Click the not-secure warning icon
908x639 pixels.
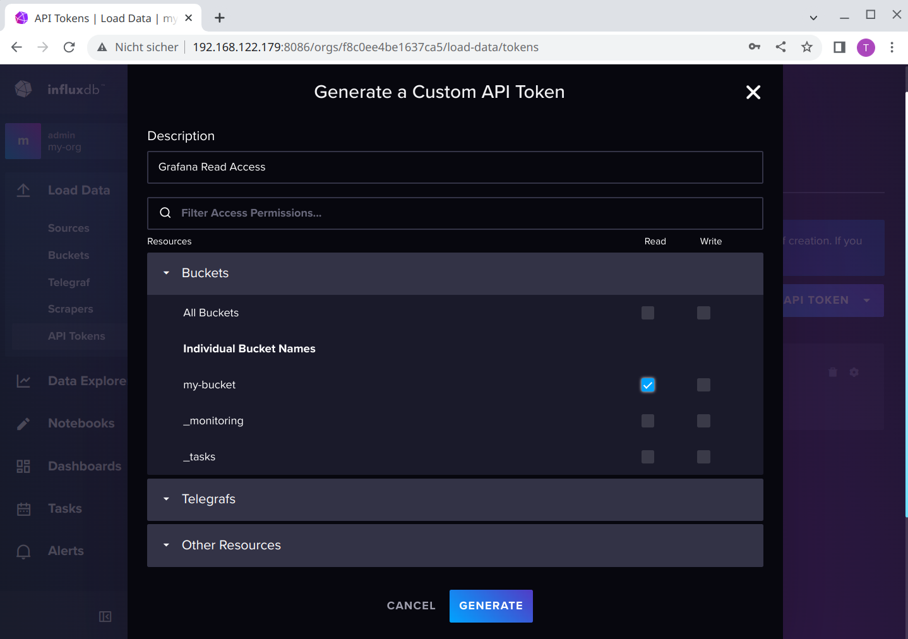[102, 47]
